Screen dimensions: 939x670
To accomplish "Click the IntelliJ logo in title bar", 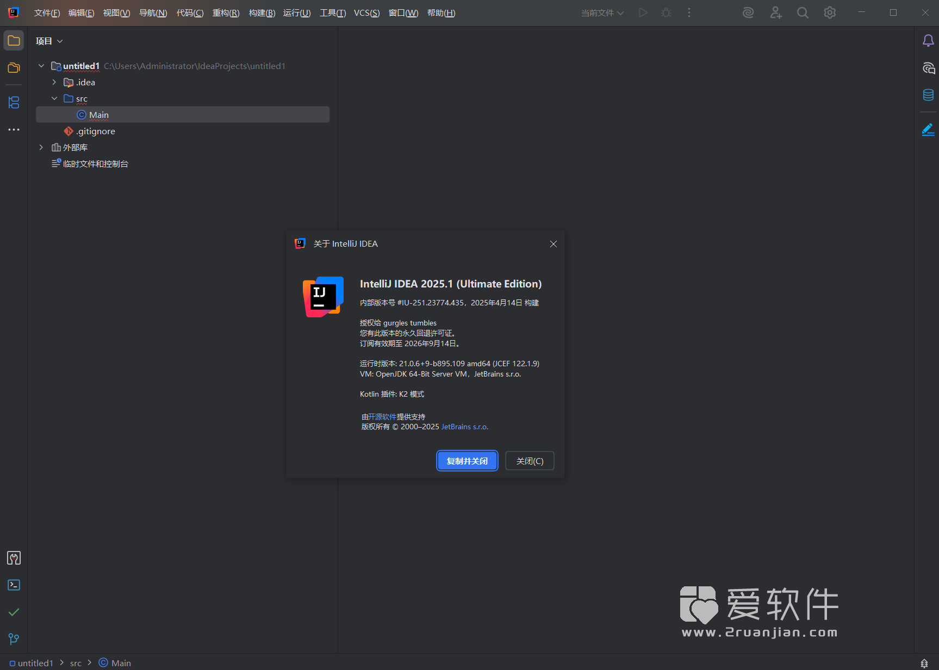I will pos(14,12).
